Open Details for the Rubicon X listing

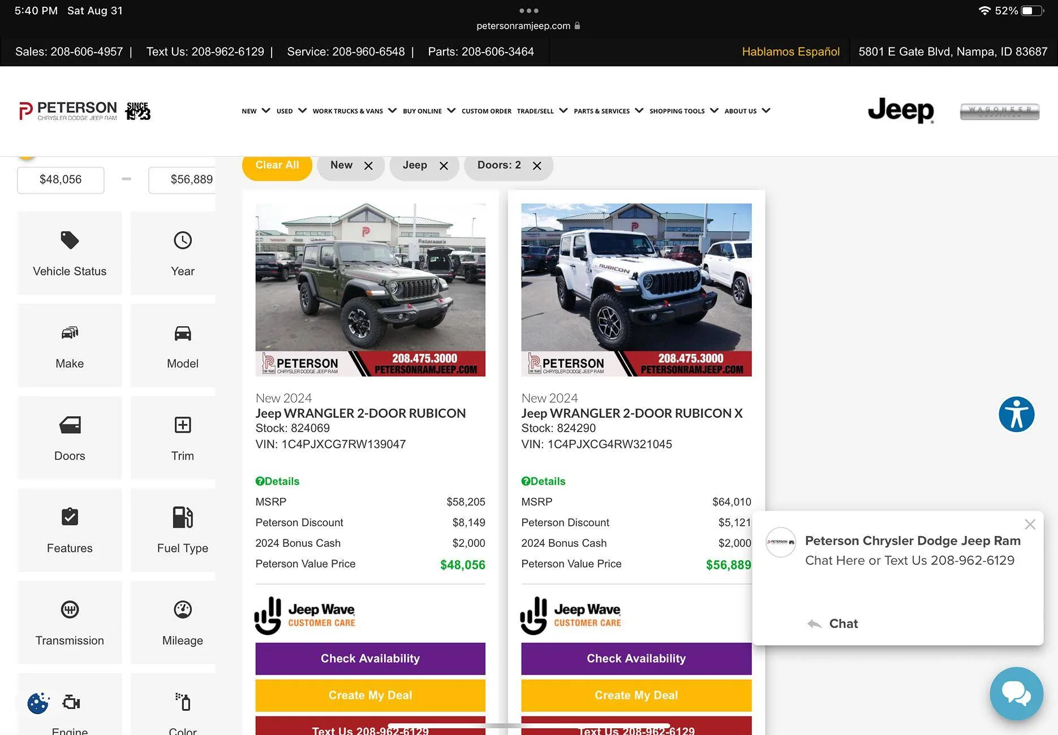pos(543,481)
